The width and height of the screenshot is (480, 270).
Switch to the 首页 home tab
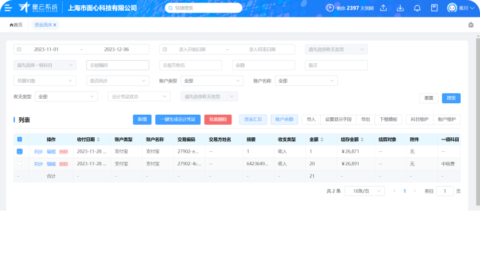15,25
